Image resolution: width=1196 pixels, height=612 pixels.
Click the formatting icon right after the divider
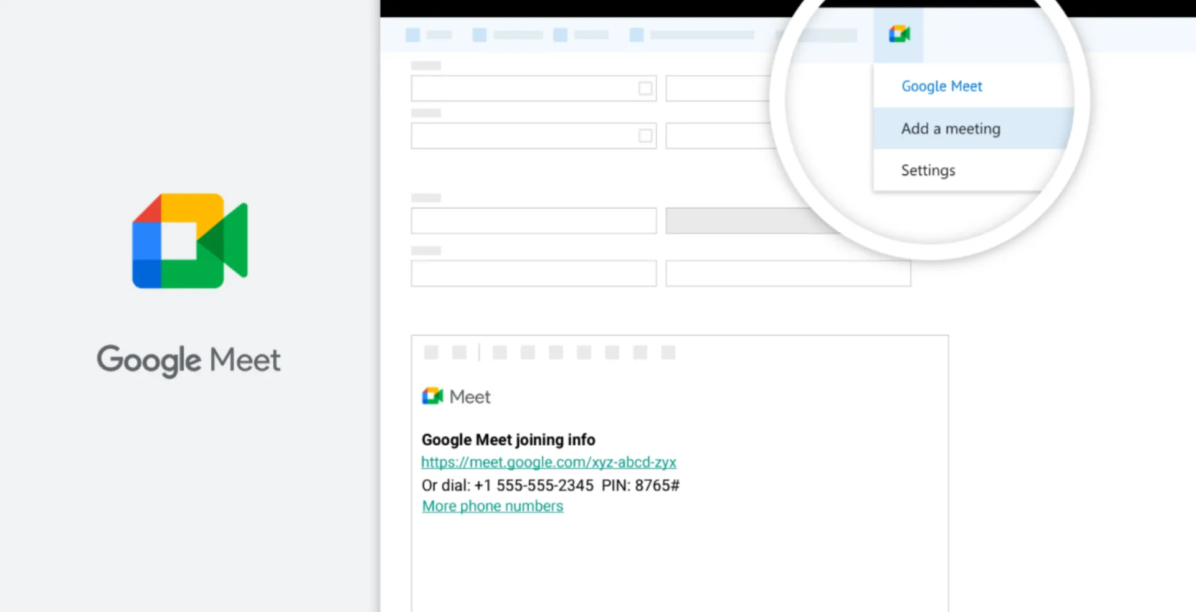(x=500, y=352)
